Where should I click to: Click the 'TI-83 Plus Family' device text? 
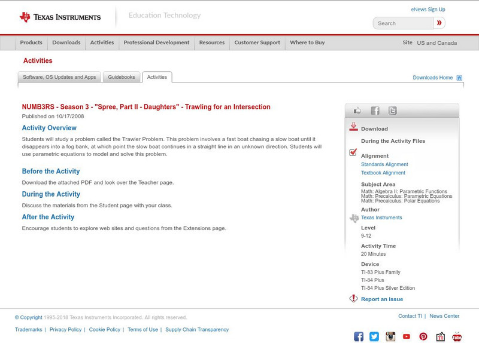pyautogui.click(x=381, y=272)
